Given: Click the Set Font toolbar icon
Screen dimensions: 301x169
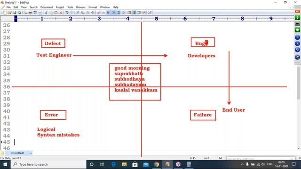Looking at the screenshot, I should 99,13.
